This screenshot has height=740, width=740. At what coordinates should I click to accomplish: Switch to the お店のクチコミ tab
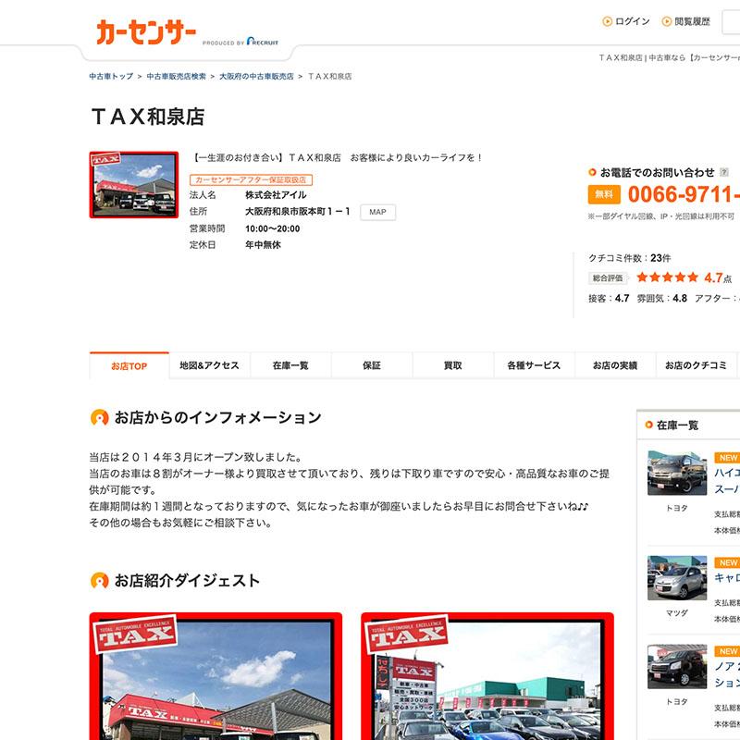(697, 365)
